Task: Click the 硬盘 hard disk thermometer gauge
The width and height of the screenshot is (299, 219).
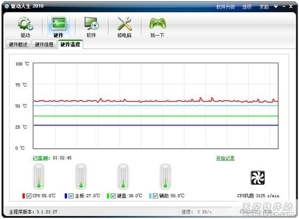Action: 123,176
